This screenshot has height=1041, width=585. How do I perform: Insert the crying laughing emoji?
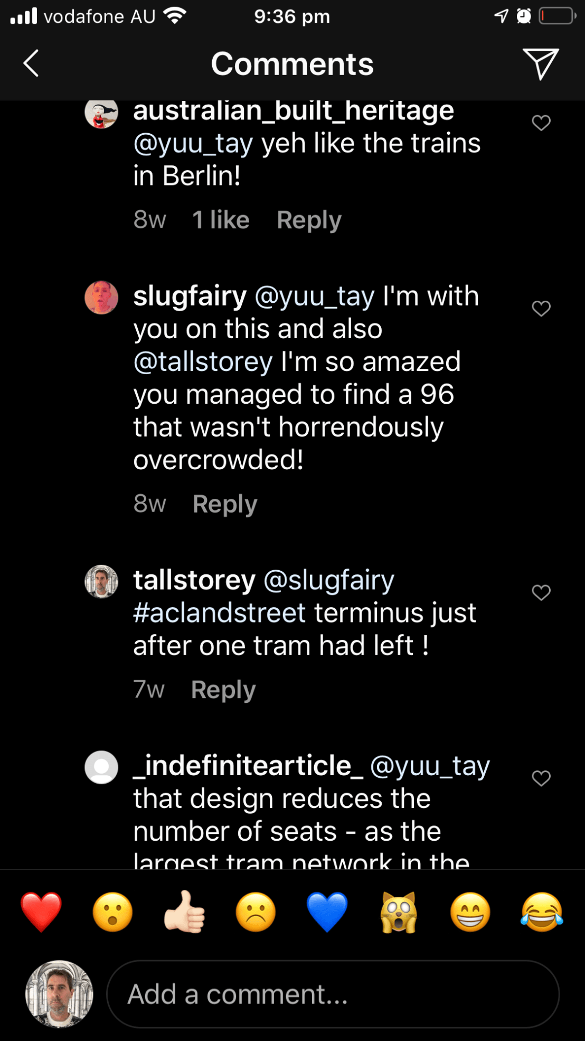pyautogui.click(x=542, y=912)
